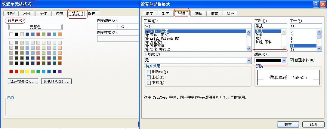Image resolution: width=327 pixels, height=129 pixels.
Task: Click the down arrow of the 字号 size list scrollbar
Action: coord(319,49)
